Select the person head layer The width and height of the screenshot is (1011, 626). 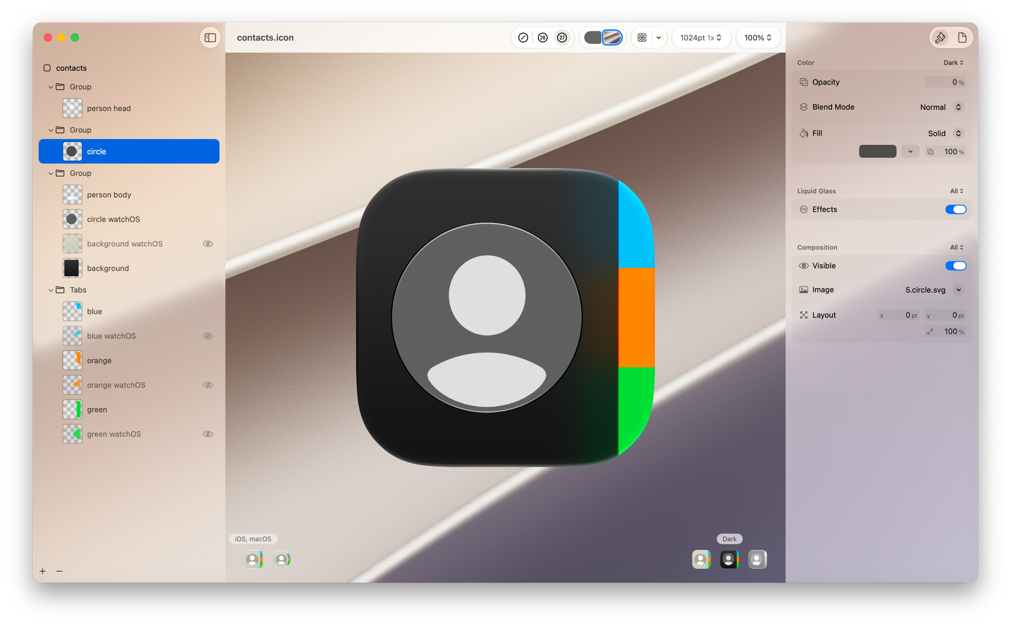pyautogui.click(x=129, y=108)
